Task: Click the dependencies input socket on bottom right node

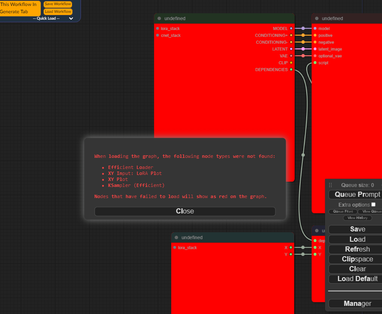Action: (x=315, y=241)
